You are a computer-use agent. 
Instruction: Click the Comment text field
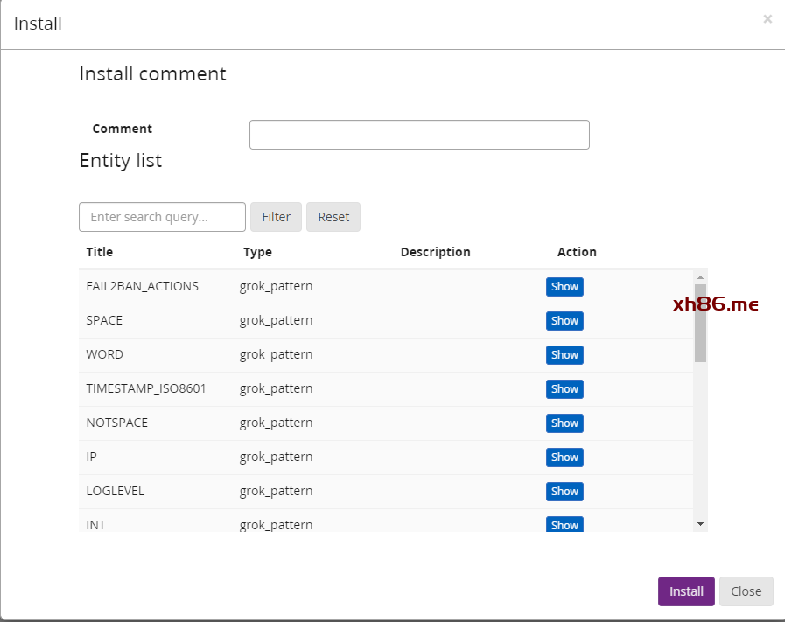coord(419,135)
